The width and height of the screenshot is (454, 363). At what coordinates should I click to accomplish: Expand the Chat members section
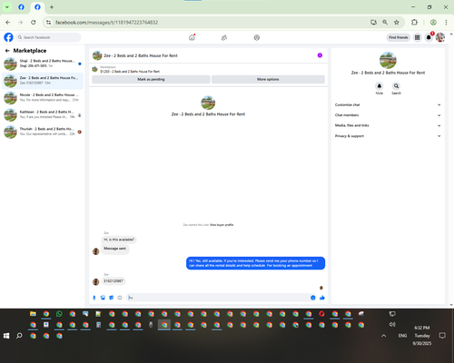point(388,115)
